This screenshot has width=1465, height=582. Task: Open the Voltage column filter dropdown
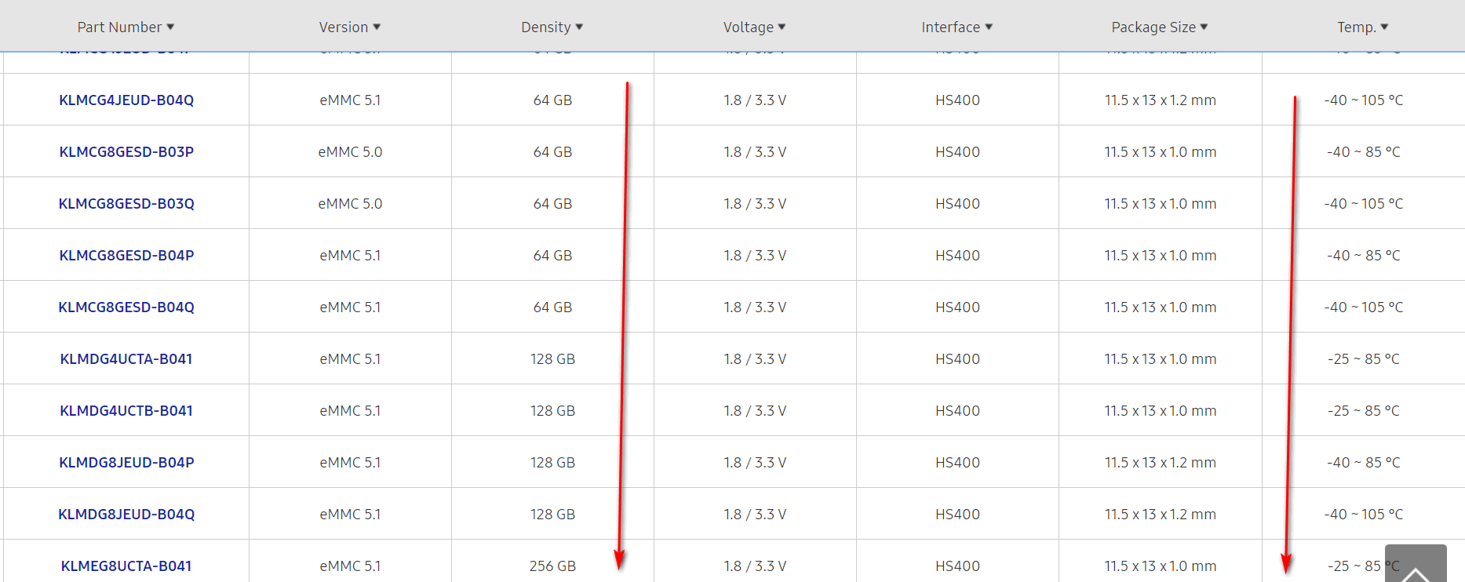point(755,27)
